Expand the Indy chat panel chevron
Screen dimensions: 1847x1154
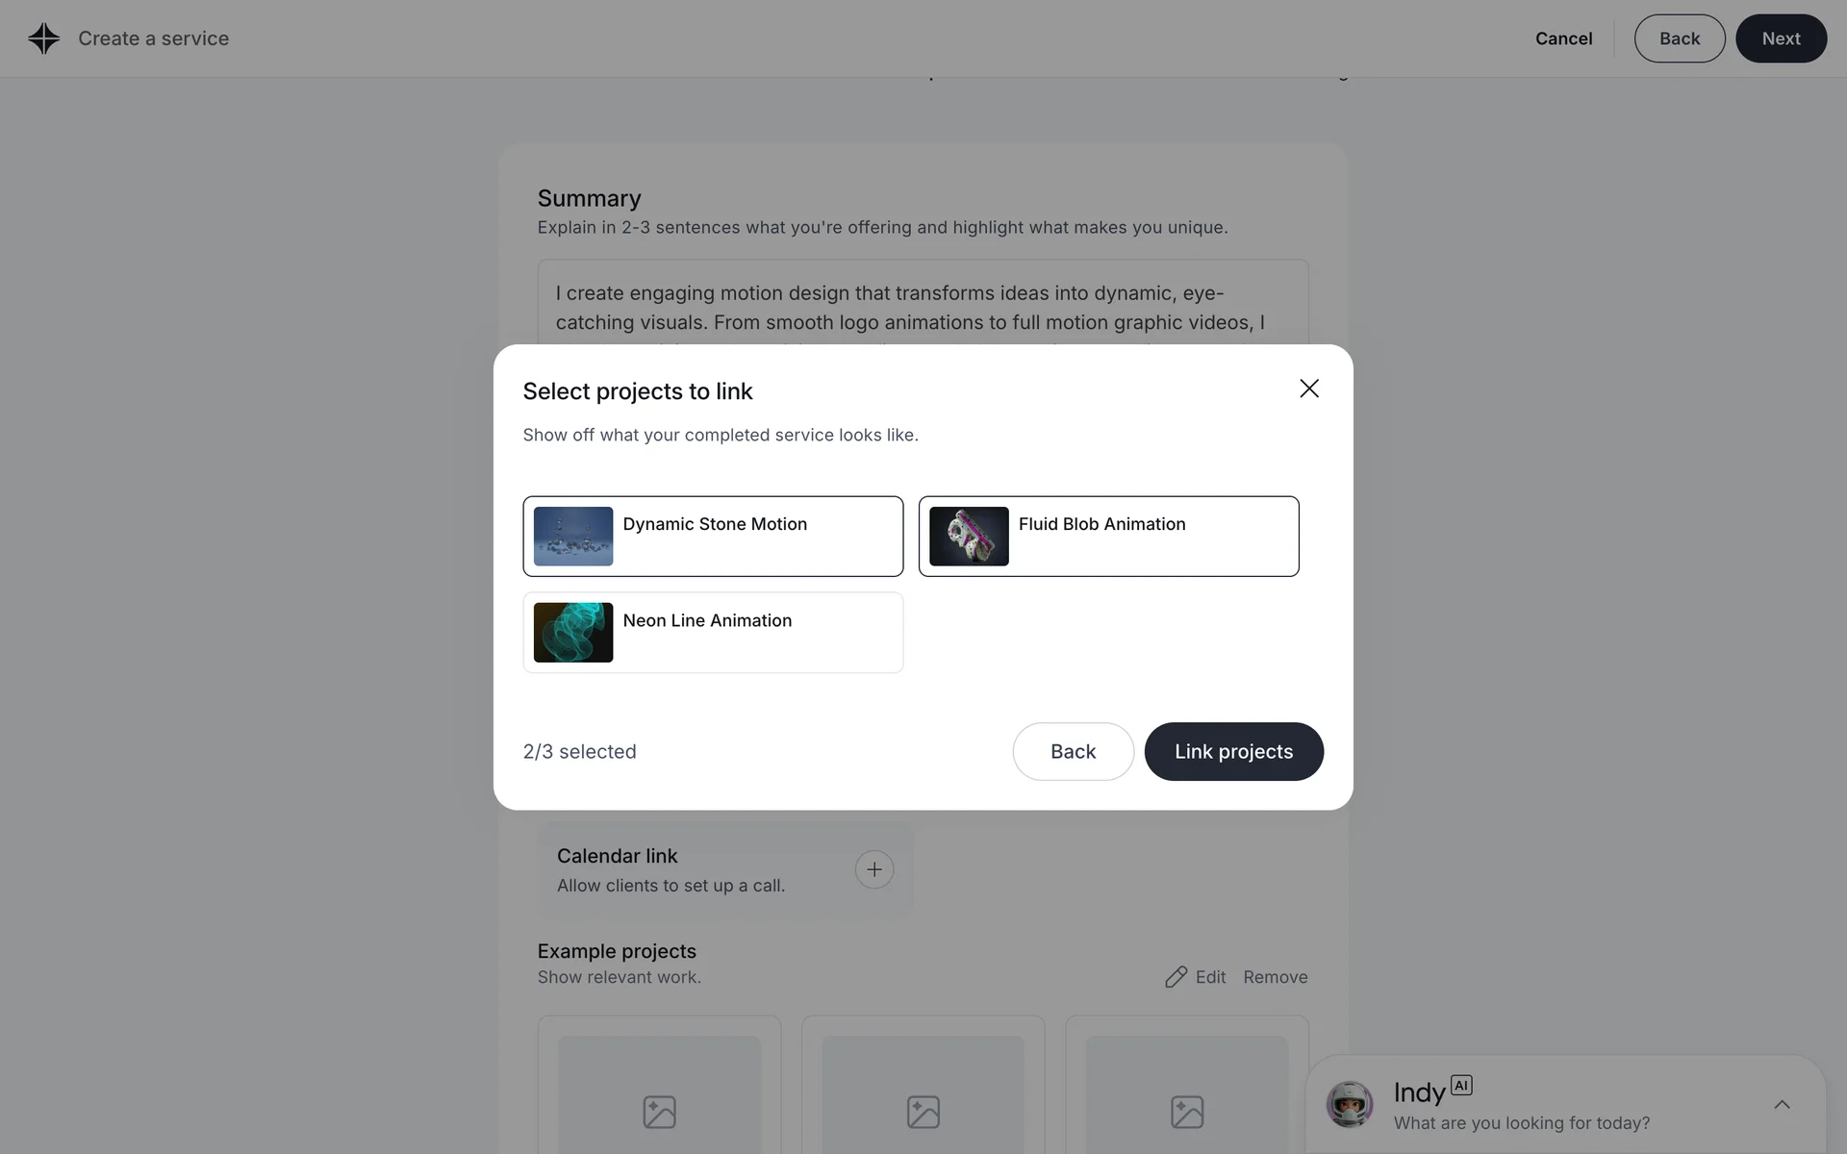point(1782,1105)
